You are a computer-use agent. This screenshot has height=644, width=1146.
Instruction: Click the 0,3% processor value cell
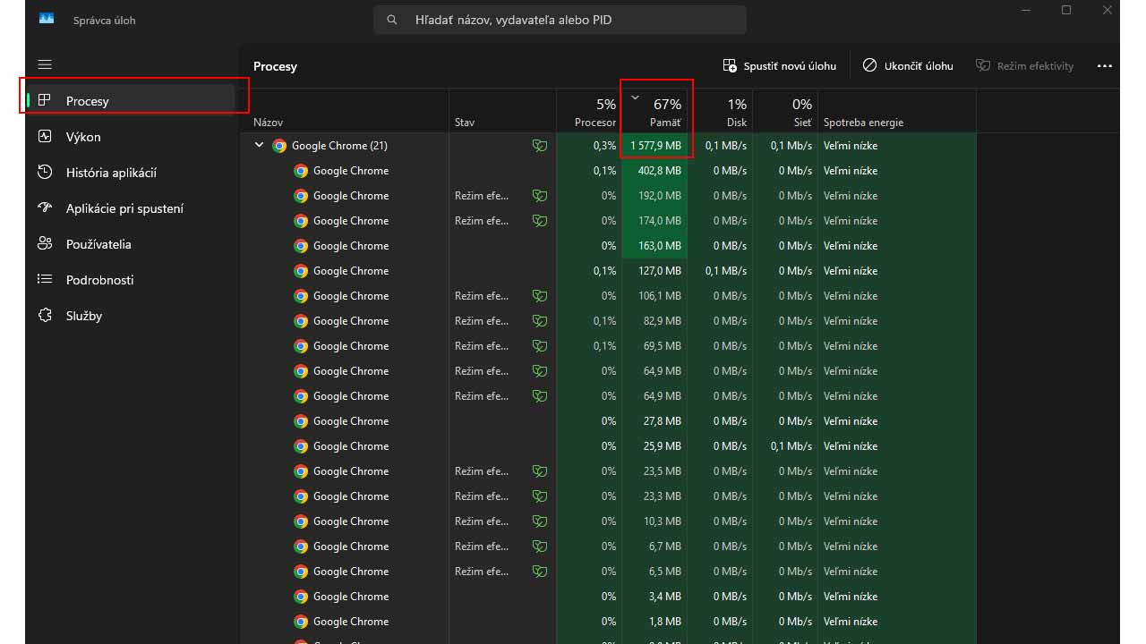[589, 146]
